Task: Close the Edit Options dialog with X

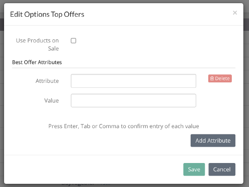Action: (235, 13)
